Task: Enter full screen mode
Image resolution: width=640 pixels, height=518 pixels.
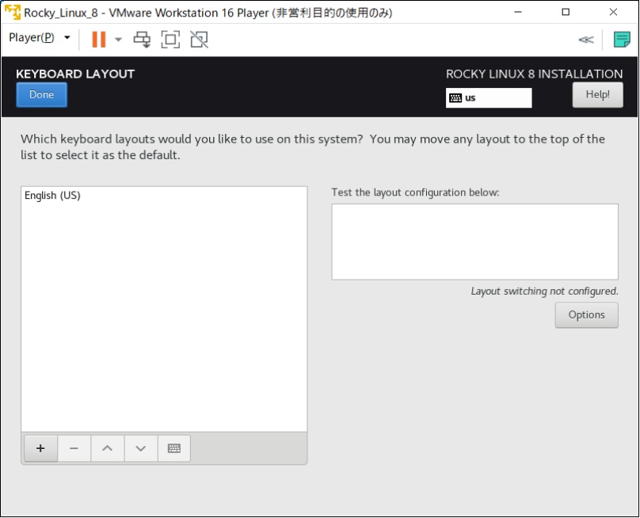Action: pyautogui.click(x=170, y=38)
